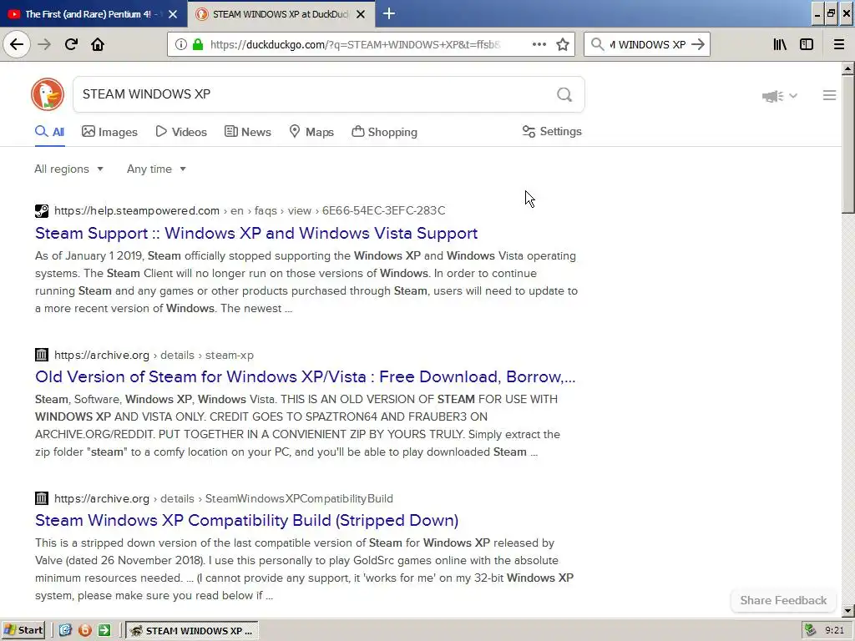Expand the Any time filter

pos(156,169)
